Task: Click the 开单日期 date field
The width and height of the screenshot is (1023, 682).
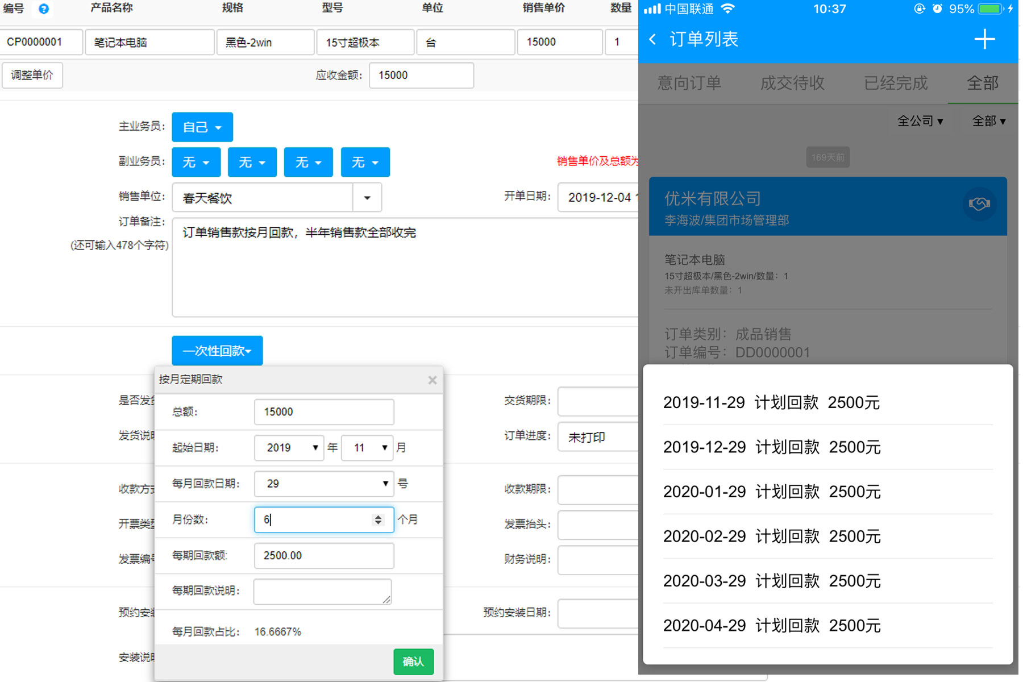Action: coord(598,197)
